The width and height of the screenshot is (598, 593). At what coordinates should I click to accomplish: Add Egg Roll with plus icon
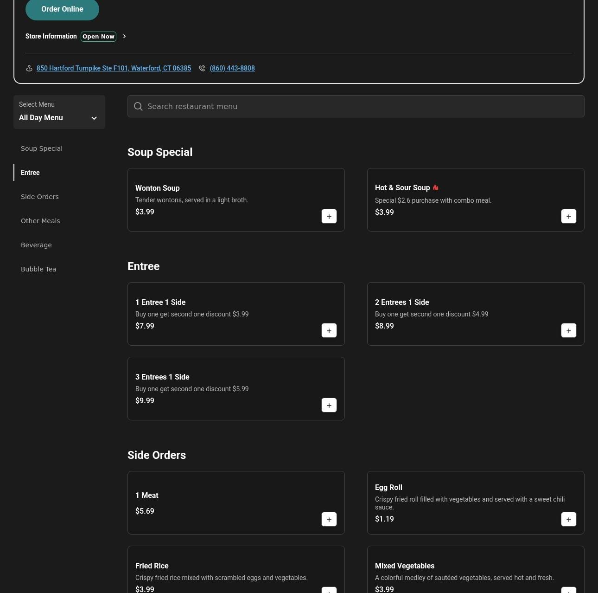coord(568,519)
